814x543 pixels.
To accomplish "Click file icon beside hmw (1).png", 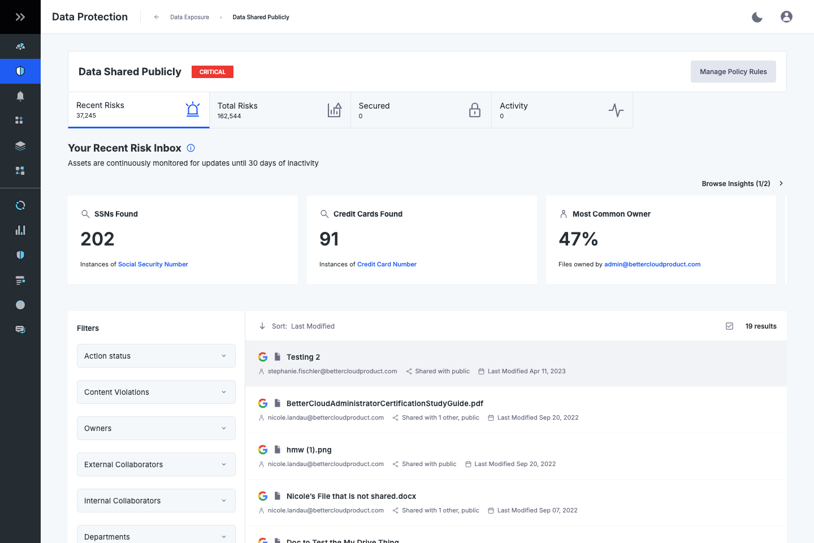I will point(278,450).
